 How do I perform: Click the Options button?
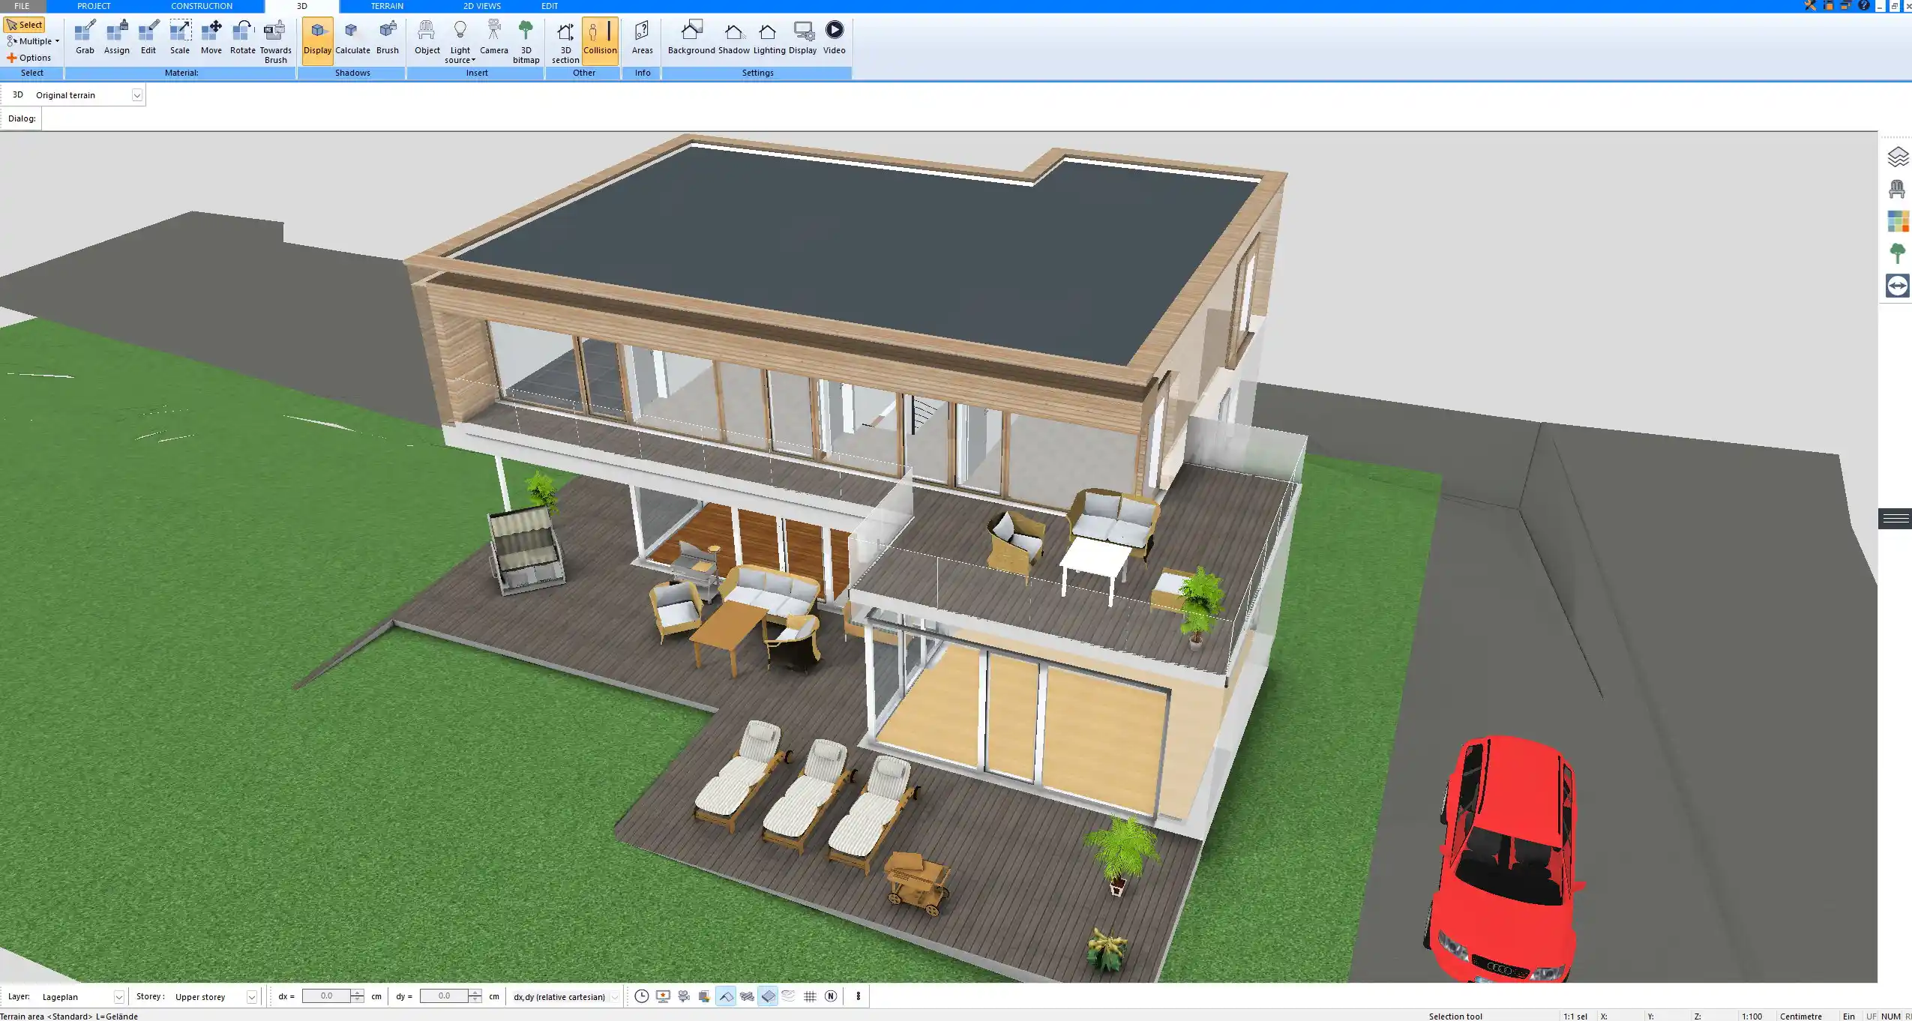tap(29, 58)
